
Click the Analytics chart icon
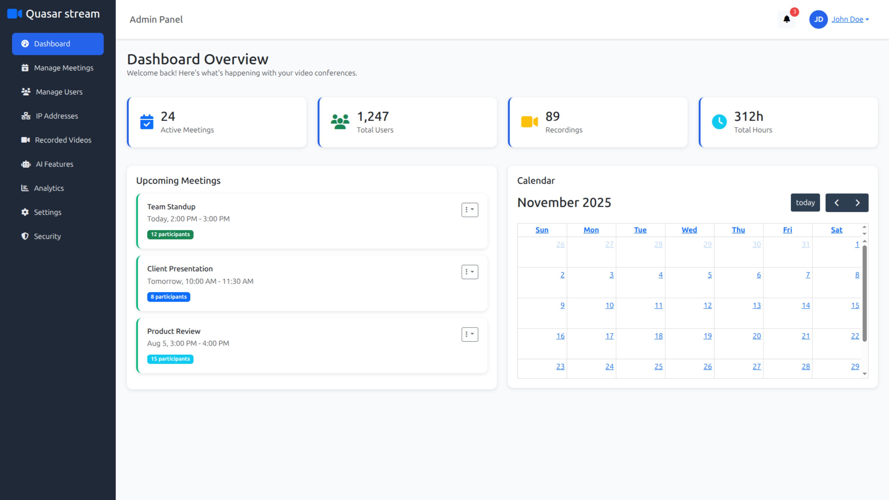pyautogui.click(x=25, y=188)
